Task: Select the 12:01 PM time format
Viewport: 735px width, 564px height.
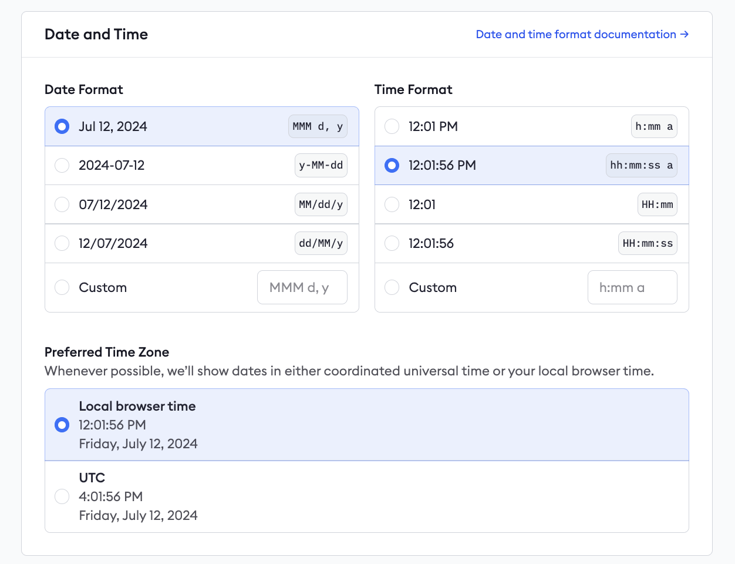Action: pos(392,126)
